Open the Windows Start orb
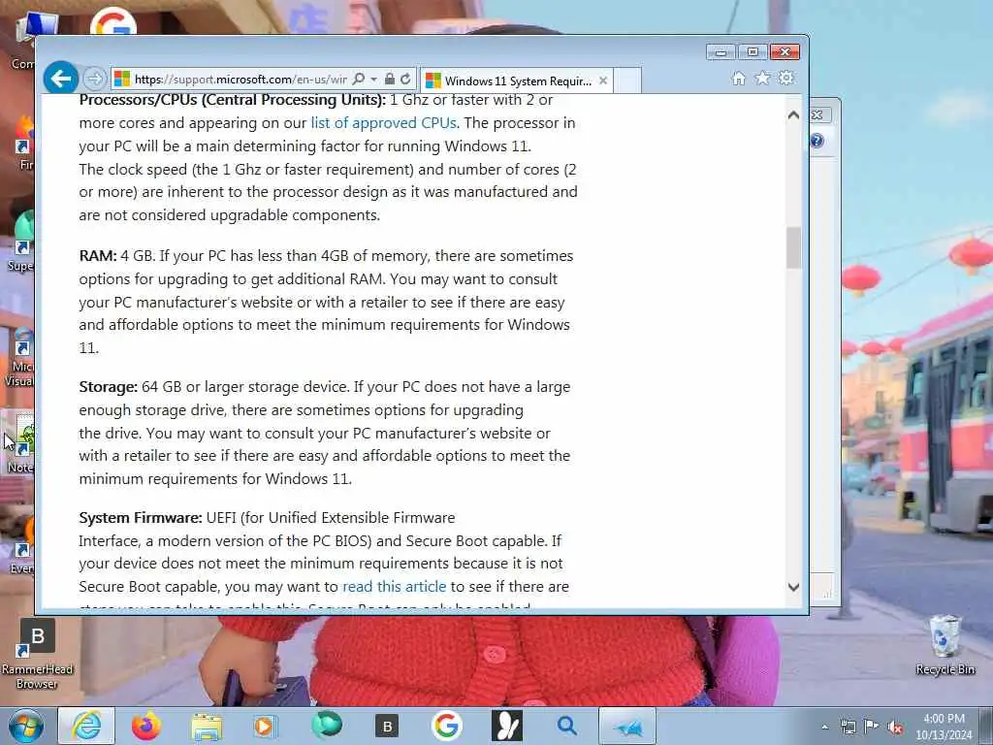The height and width of the screenshot is (745, 993). pyautogui.click(x=25, y=726)
